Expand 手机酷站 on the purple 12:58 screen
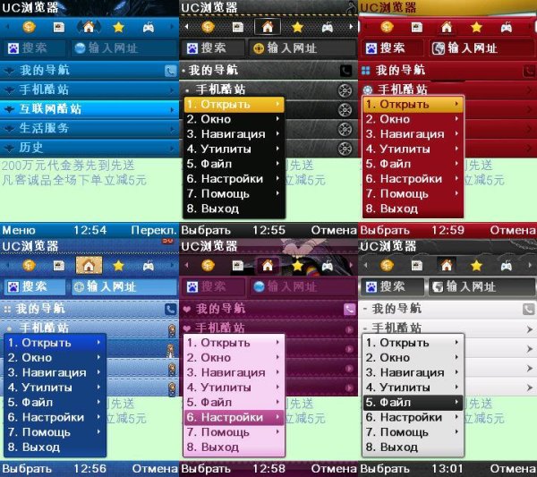This screenshot has width=537, height=477. tap(268, 328)
